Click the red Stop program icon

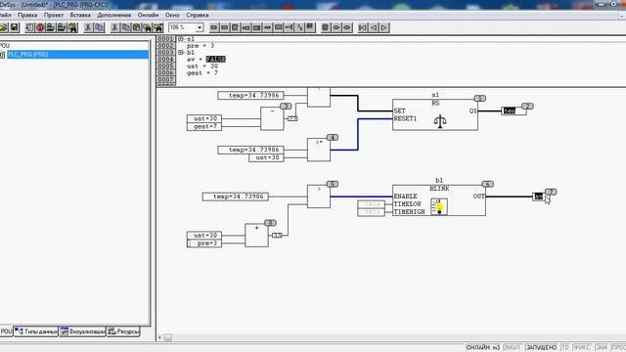40,27
